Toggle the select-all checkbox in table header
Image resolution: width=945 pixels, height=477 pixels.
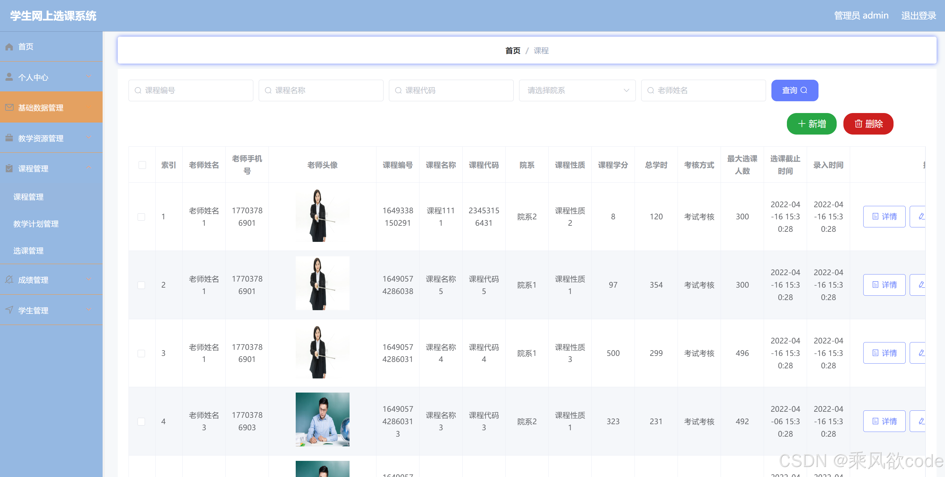[x=142, y=165]
